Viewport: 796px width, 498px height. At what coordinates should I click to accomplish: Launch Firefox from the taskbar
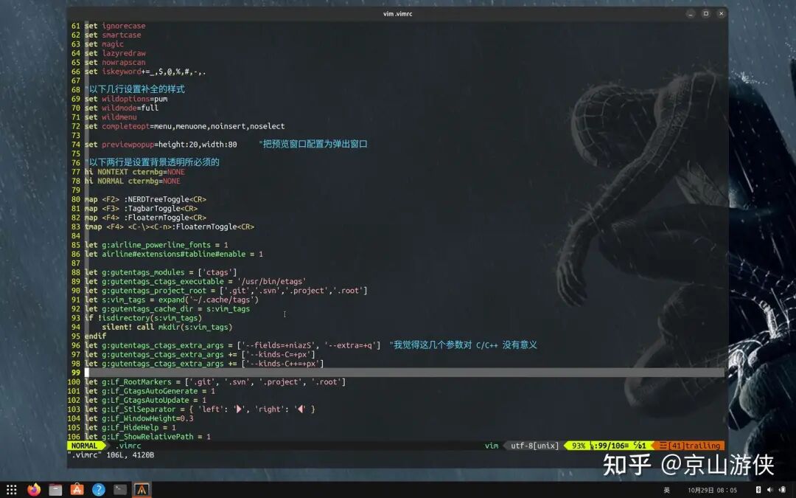(x=33, y=490)
